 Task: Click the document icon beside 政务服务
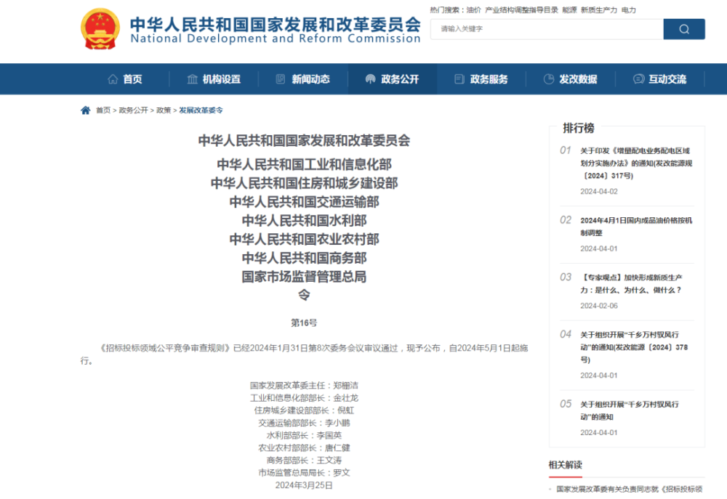pos(459,79)
